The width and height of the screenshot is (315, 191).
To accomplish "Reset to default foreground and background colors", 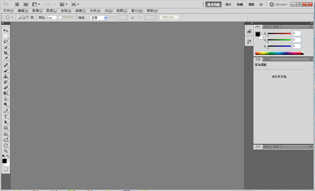I will pos(4,156).
